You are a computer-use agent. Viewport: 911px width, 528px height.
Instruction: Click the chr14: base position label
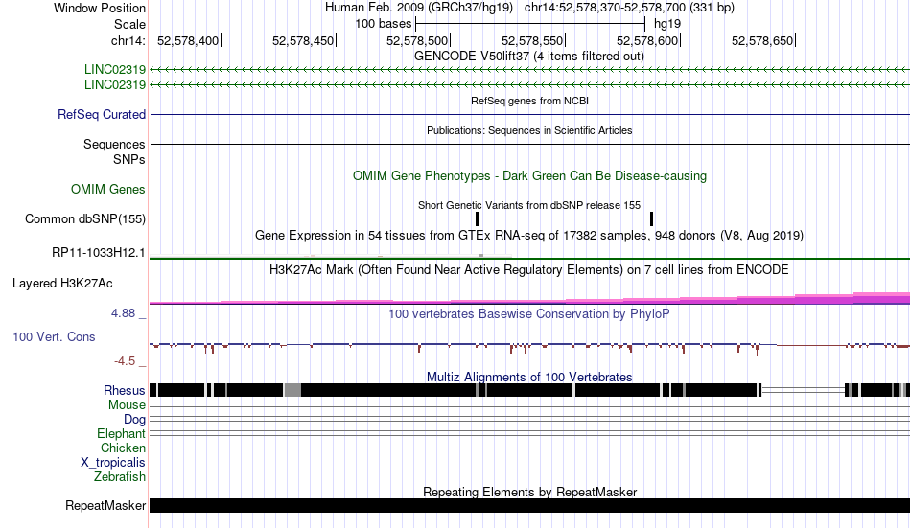(128, 40)
